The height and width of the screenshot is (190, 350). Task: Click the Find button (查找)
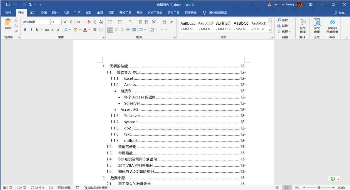coord(283,20)
